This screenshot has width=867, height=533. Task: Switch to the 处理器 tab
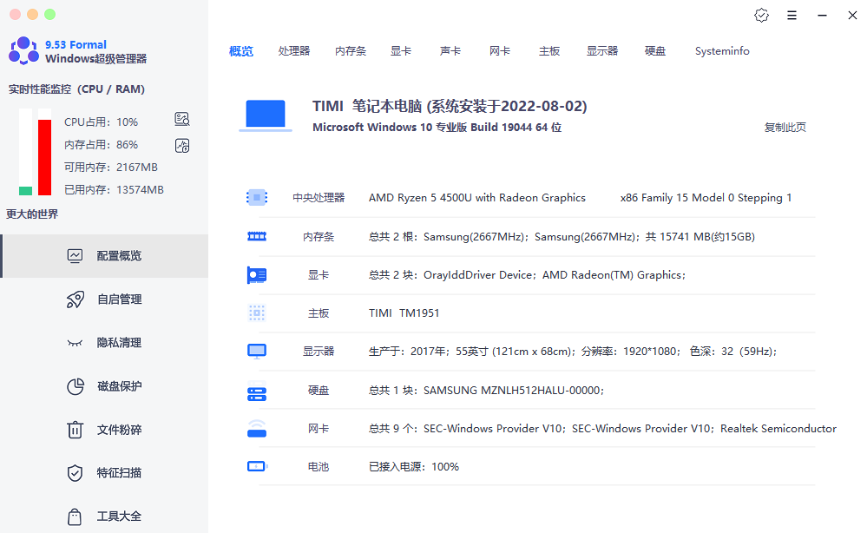pos(293,51)
